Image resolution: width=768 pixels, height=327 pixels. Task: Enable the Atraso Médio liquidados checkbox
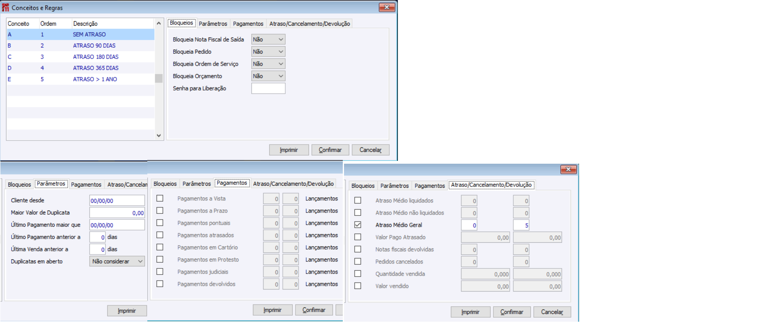pos(358,200)
